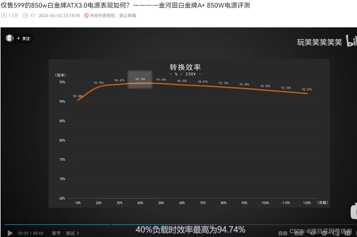Click the no-reprint prohibition icon

pyautogui.click(x=86, y=15)
